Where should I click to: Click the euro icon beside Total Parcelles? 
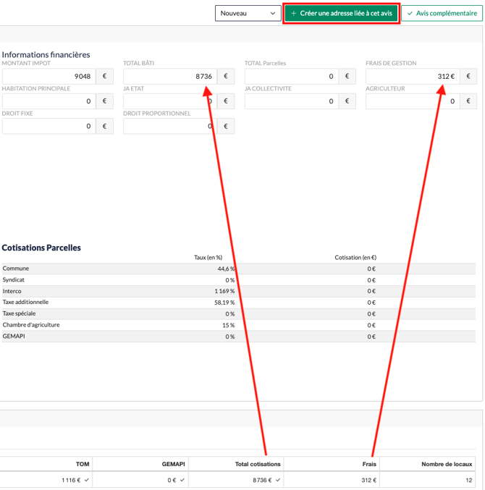pos(347,76)
